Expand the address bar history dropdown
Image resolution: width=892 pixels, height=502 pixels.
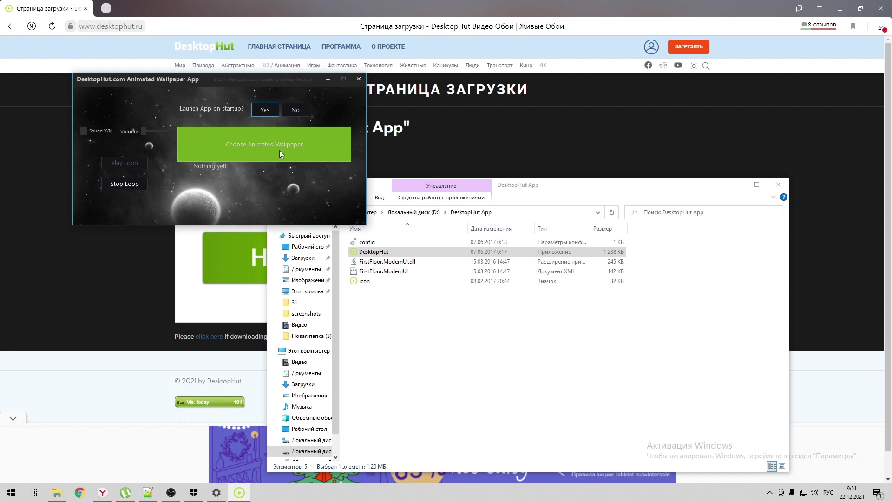tap(597, 212)
